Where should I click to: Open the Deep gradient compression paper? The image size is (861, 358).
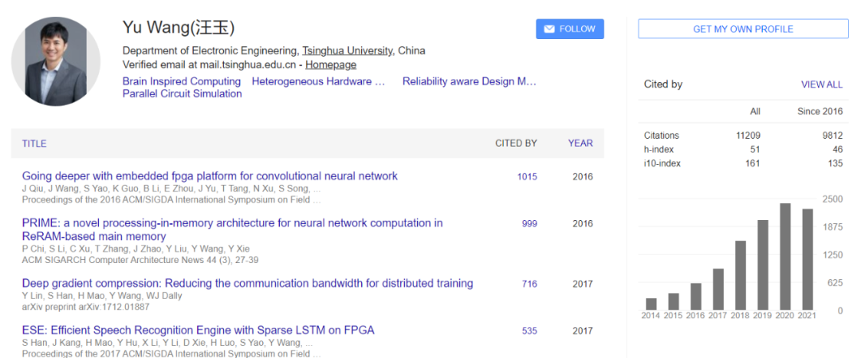pyautogui.click(x=248, y=283)
